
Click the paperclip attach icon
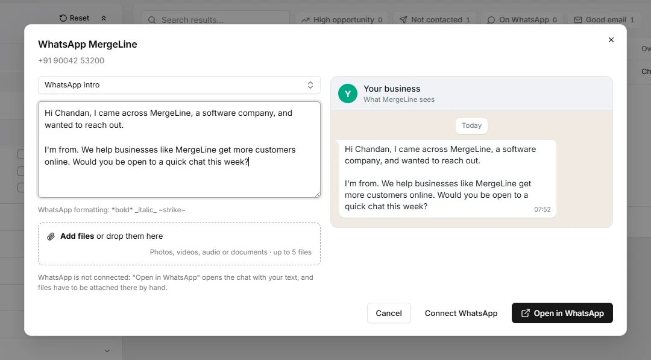[x=51, y=236]
